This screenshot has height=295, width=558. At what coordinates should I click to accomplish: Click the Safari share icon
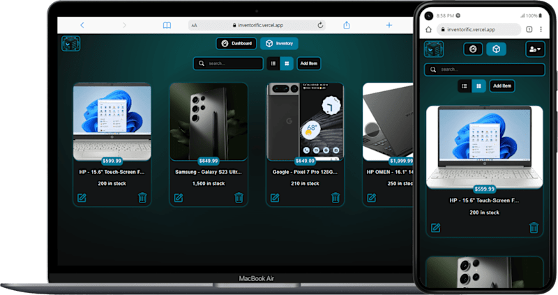[347, 25]
